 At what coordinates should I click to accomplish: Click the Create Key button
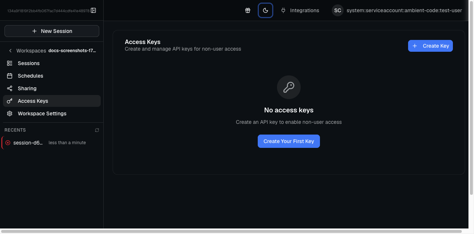tap(430, 45)
